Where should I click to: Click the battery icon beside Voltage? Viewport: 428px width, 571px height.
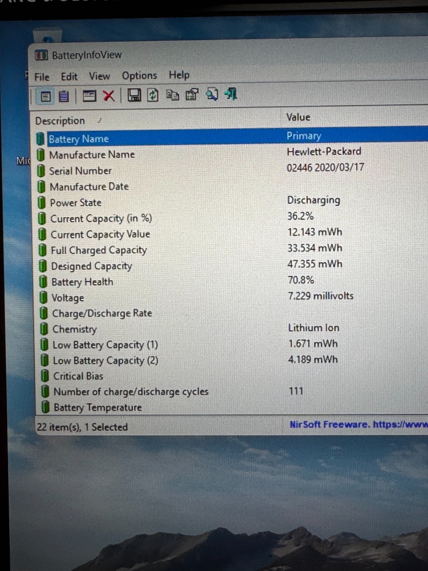click(44, 298)
